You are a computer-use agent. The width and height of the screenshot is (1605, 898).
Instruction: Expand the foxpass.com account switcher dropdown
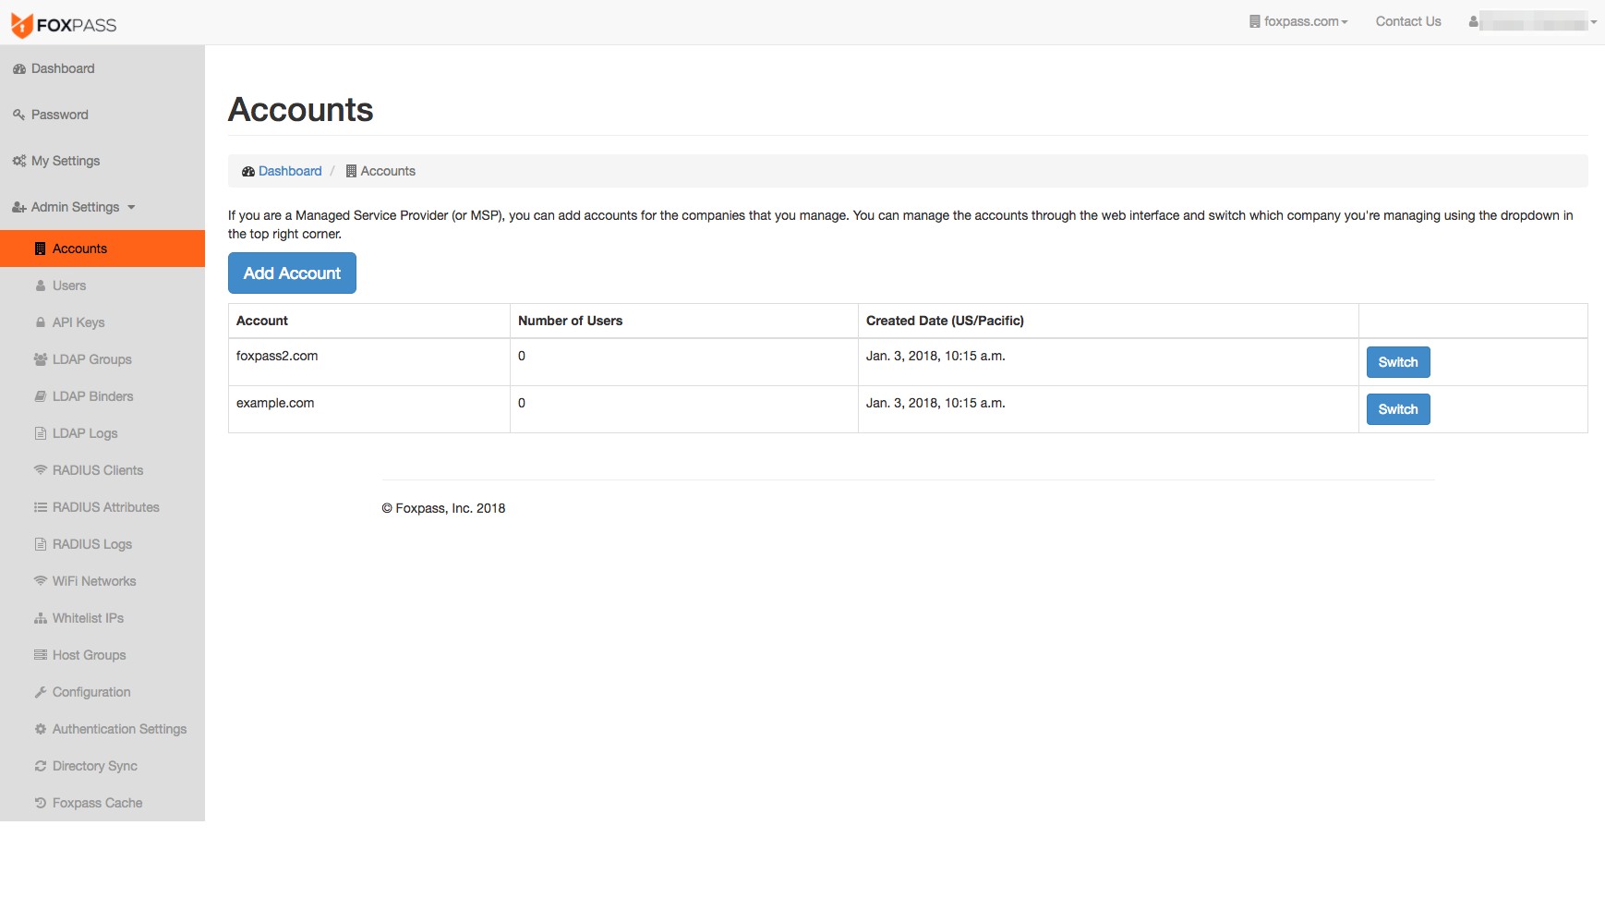coord(1298,20)
